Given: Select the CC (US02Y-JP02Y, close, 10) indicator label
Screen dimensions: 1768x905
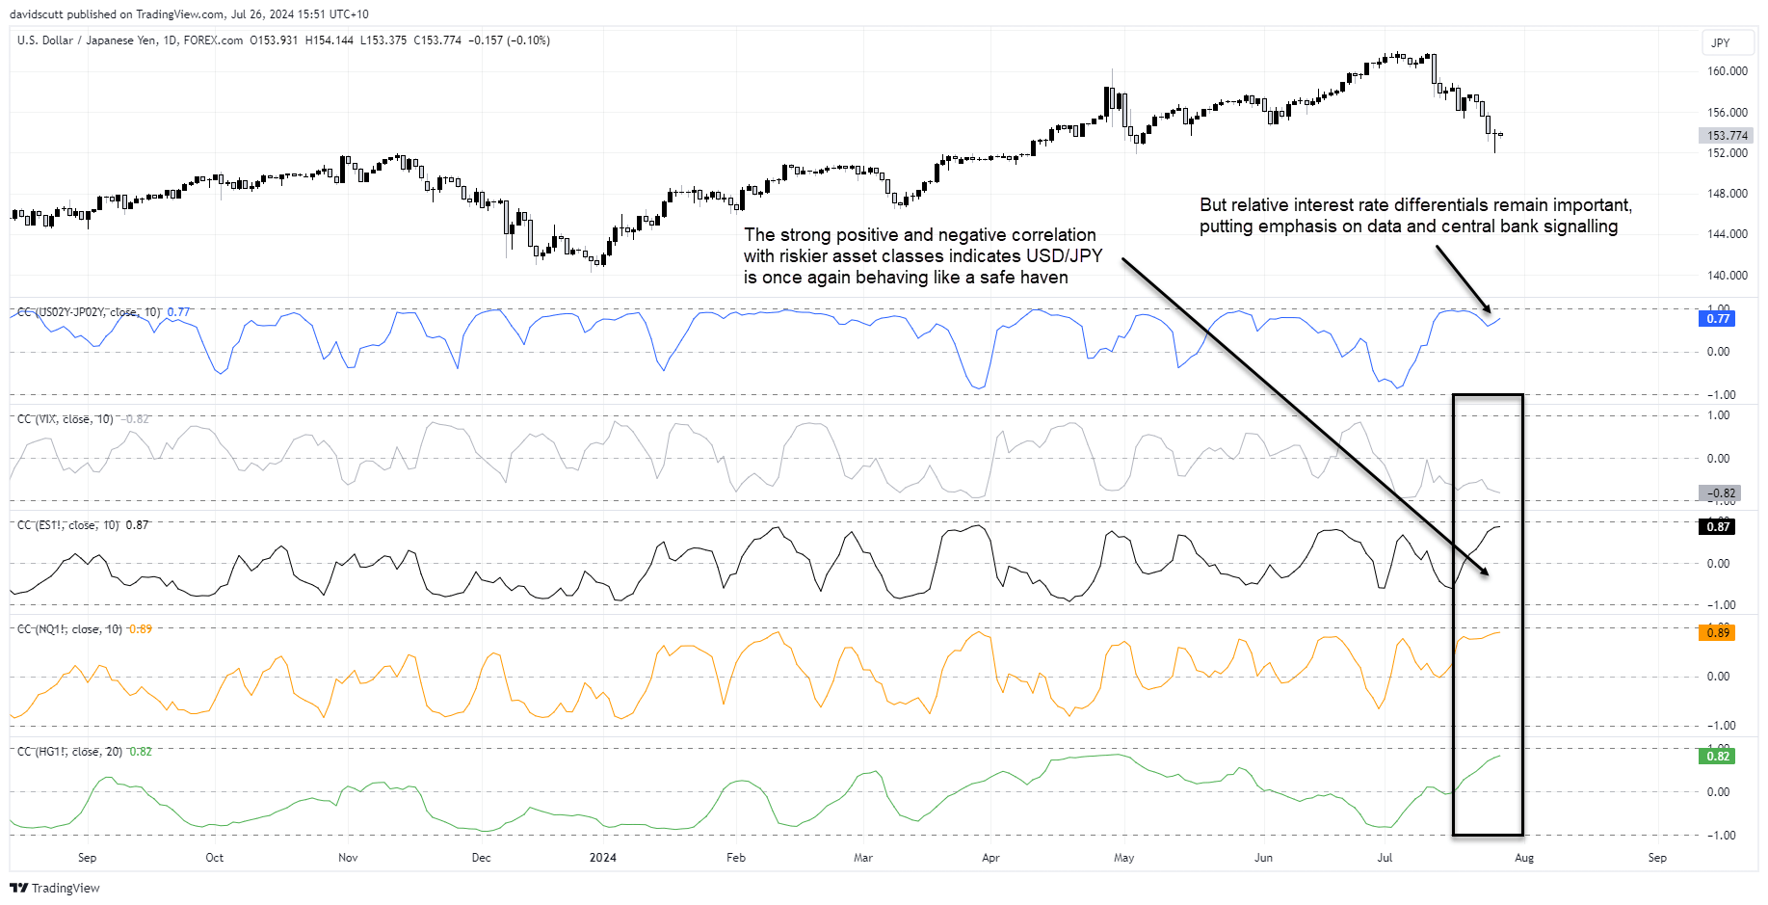Looking at the screenshot, I should [89, 312].
